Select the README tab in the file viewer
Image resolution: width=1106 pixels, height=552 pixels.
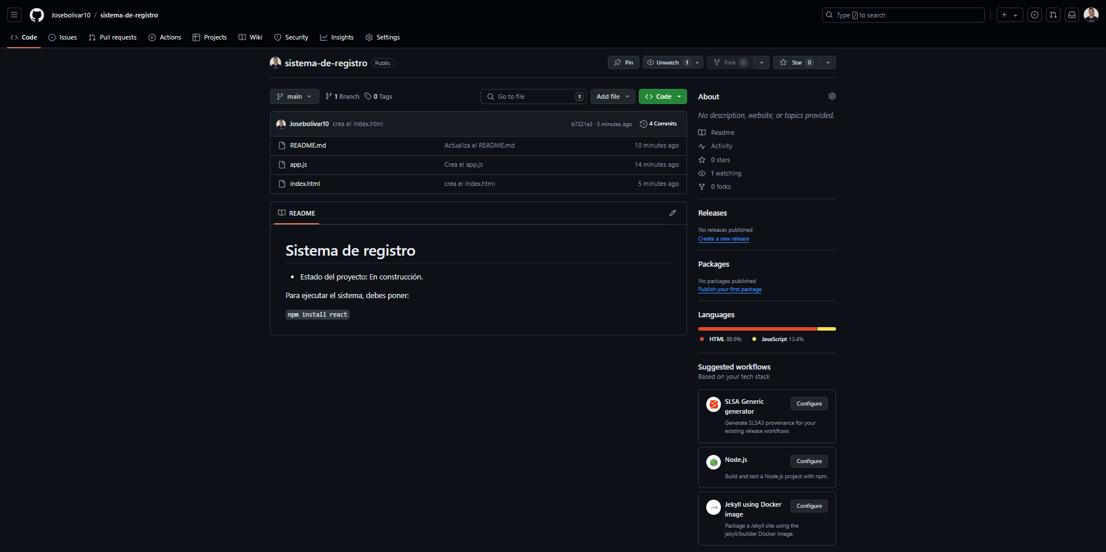coord(297,213)
